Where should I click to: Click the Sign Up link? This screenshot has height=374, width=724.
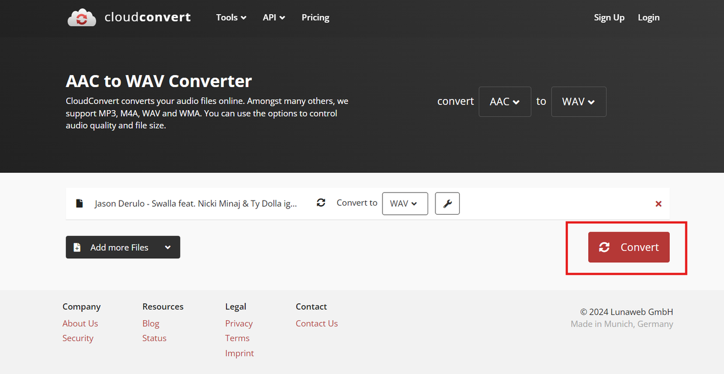coord(609,18)
